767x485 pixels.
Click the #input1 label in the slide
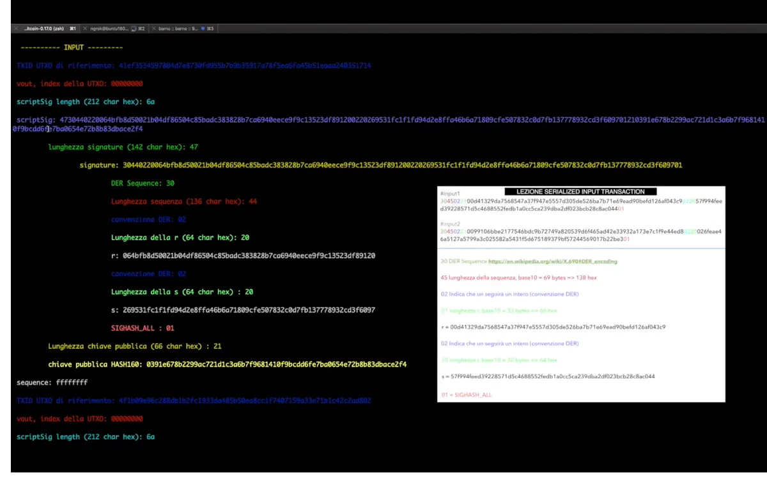(450, 194)
